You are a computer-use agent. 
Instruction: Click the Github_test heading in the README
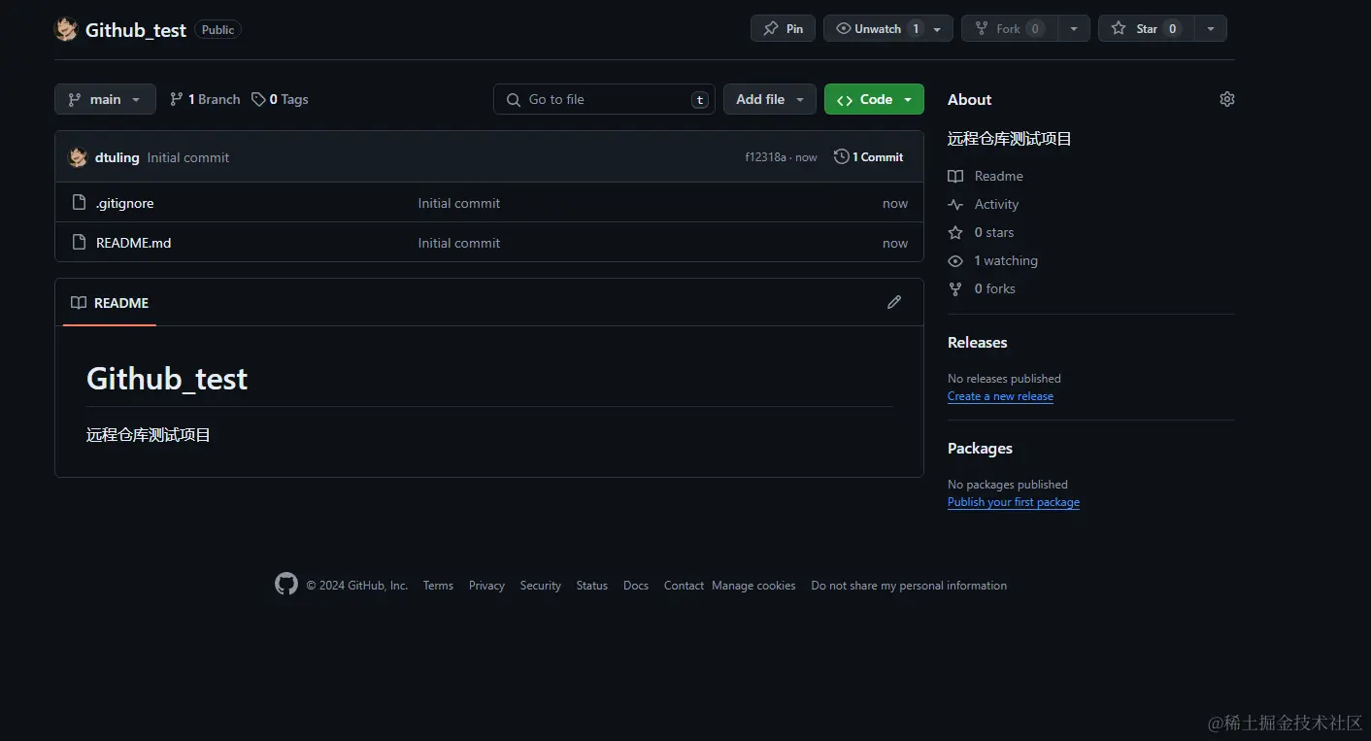(167, 378)
